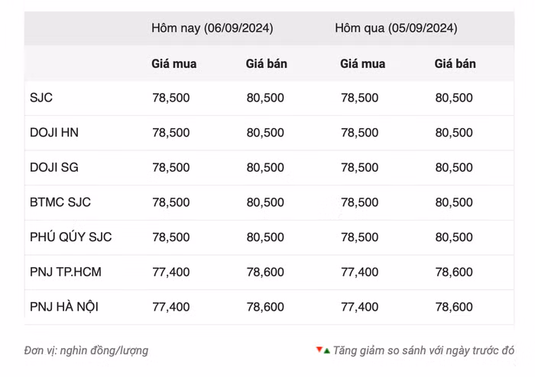Select the Hôm qua (05/09/2024) column header
The height and width of the screenshot is (377, 535).
pyautogui.click(x=396, y=28)
